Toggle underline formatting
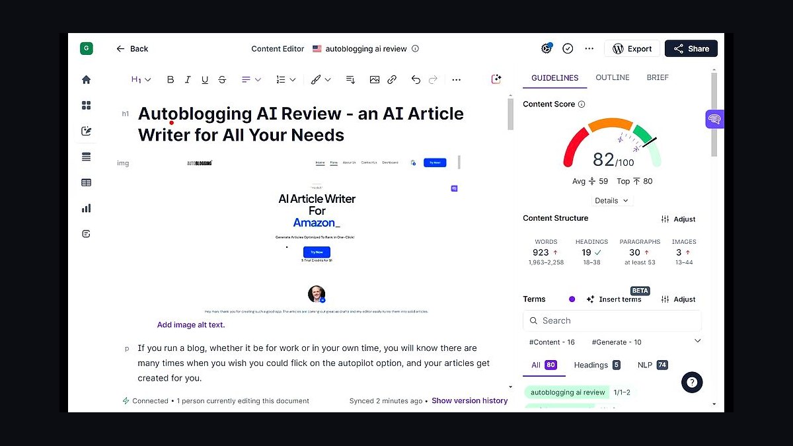Image resolution: width=793 pixels, height=446 pixels. coord(205,79)
